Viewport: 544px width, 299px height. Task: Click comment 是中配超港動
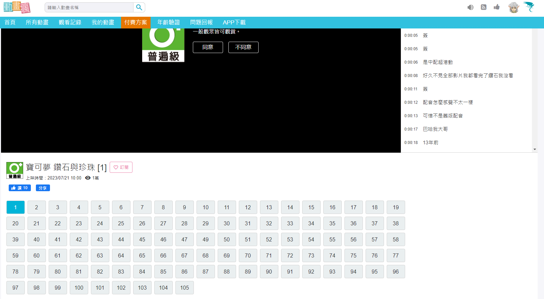[x=438, y=62]
